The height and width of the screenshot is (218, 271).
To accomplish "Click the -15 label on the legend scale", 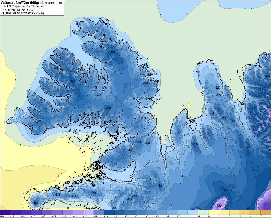I will (54, 216).
